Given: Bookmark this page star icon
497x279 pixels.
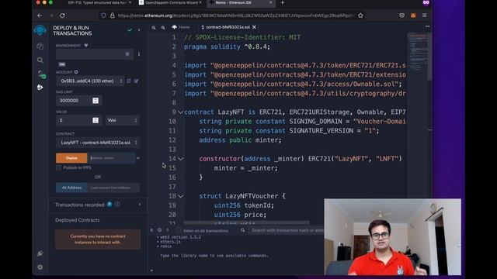Looking at the screenshot, I should [x=360, y=15].
